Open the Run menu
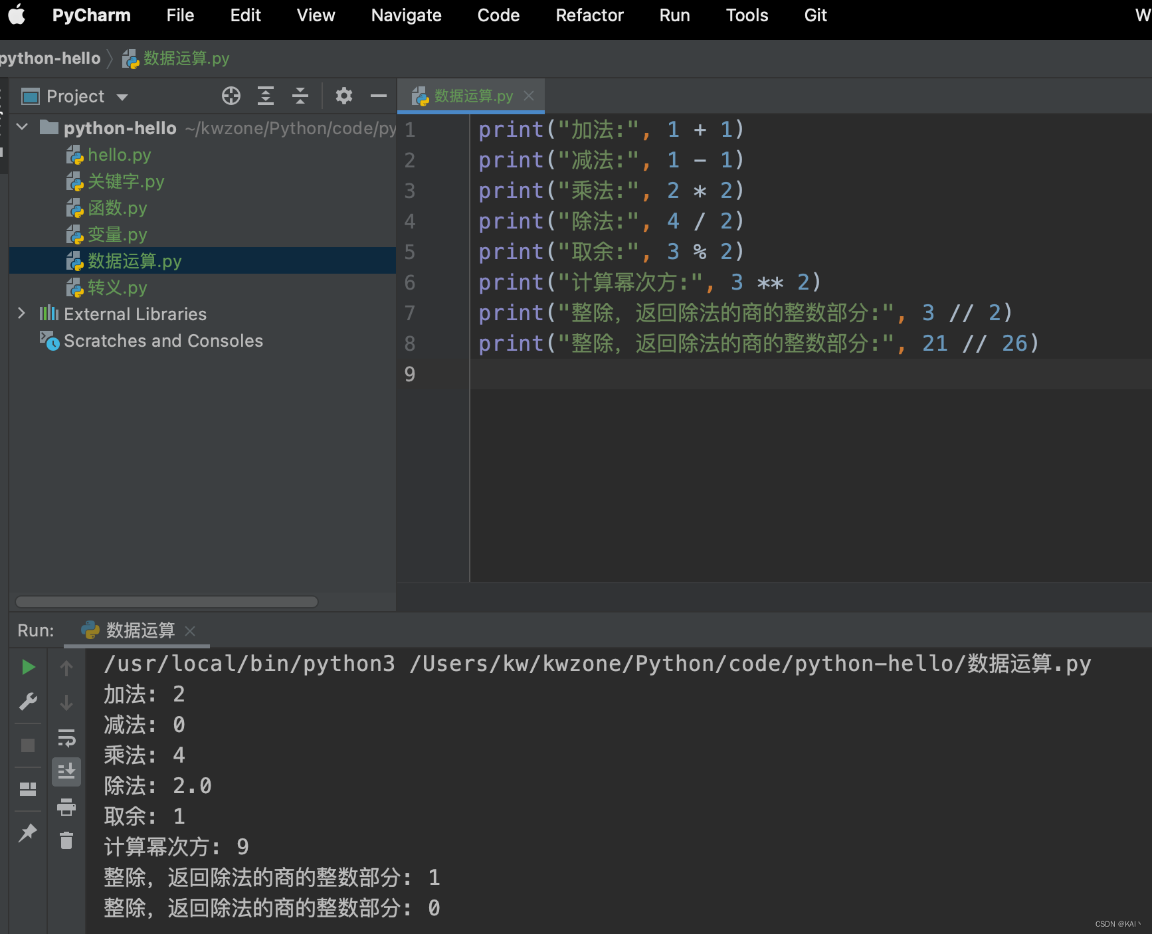This screenshot has height=934, width=1152. 674,15
